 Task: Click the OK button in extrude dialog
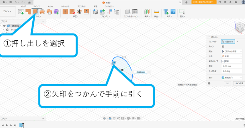coord(227,83)
